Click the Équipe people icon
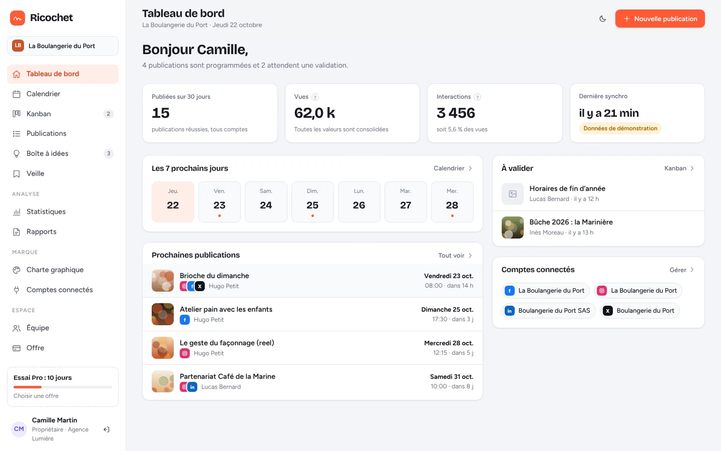 click(x=17, y=328)
